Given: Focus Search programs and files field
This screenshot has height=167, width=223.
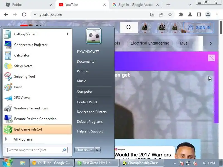Looking at the screenshot, I should tap(37, 150).
